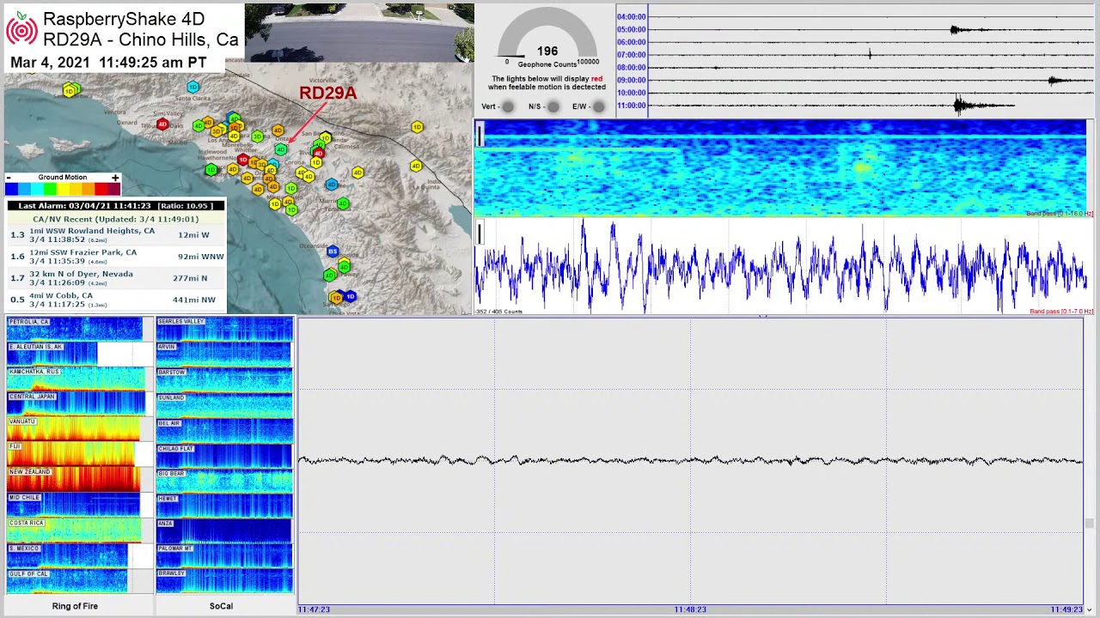1100x618 pixels.
Task: Click the geophone counts gauge reading 196
Action: [547, 39]
